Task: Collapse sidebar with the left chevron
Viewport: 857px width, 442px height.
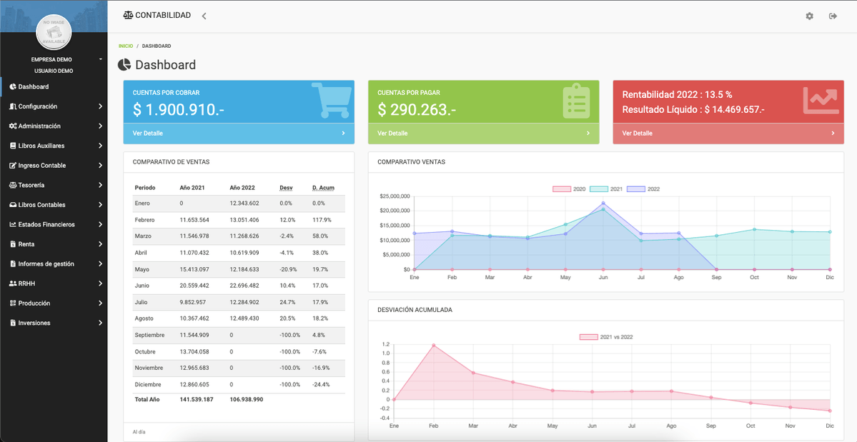Action: tap(204, 16)
